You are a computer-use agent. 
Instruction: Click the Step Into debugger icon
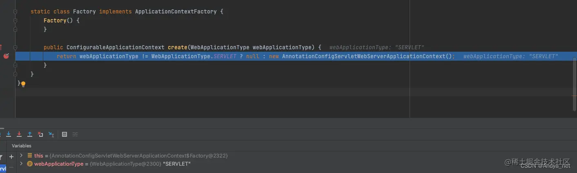8,134
